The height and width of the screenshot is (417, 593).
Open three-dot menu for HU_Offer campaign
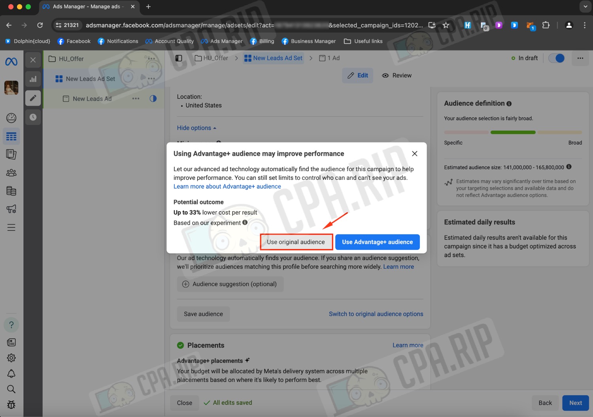coord(151,58)
